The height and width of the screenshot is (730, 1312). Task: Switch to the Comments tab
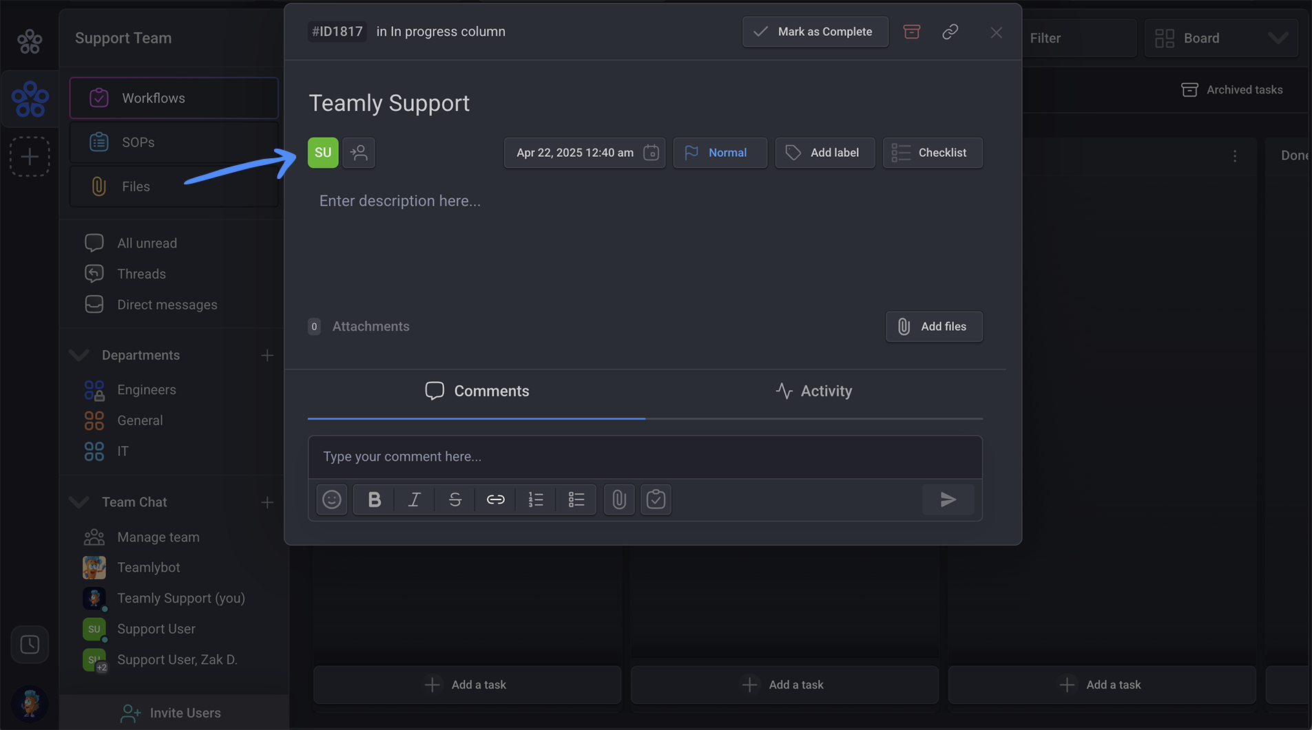[477, 391]
